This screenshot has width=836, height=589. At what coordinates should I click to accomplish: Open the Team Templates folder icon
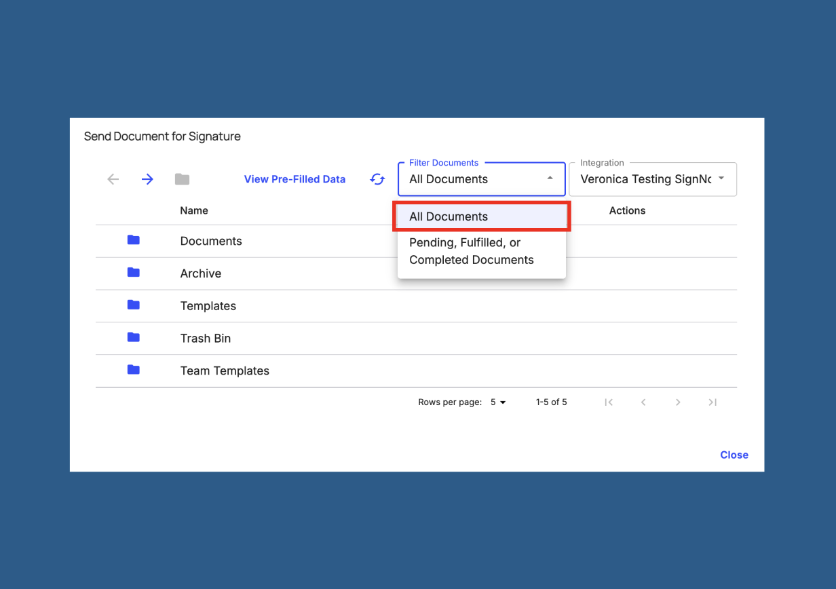pos(134,370)
